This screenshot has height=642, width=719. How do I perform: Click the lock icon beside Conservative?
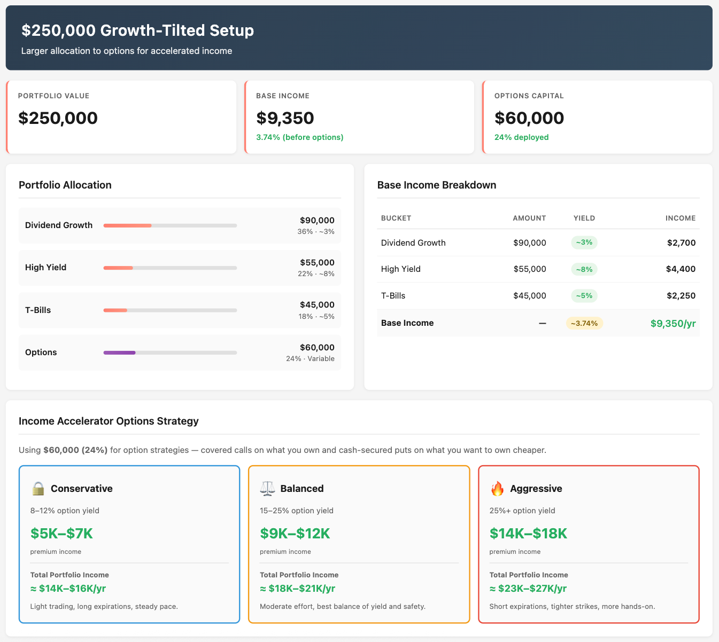[x=37, y=488]
